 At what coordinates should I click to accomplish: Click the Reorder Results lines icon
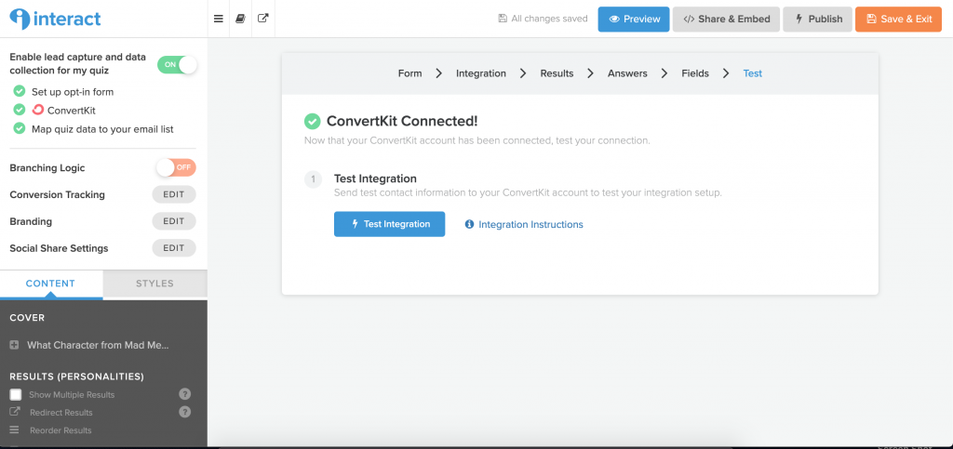pos(15,430)
